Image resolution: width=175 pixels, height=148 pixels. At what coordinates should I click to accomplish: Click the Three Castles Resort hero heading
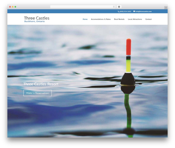click(x=41, y=84)
